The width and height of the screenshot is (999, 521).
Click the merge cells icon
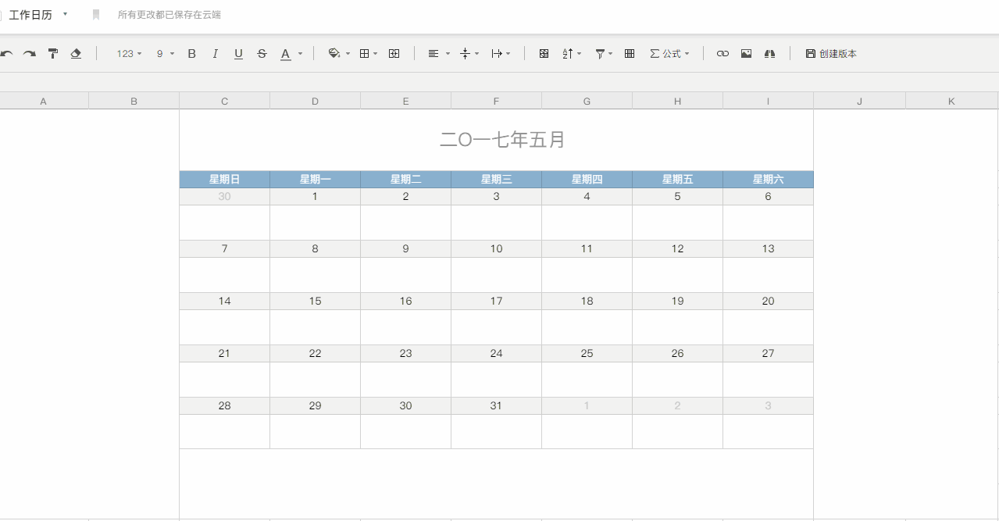coord(394,54)
